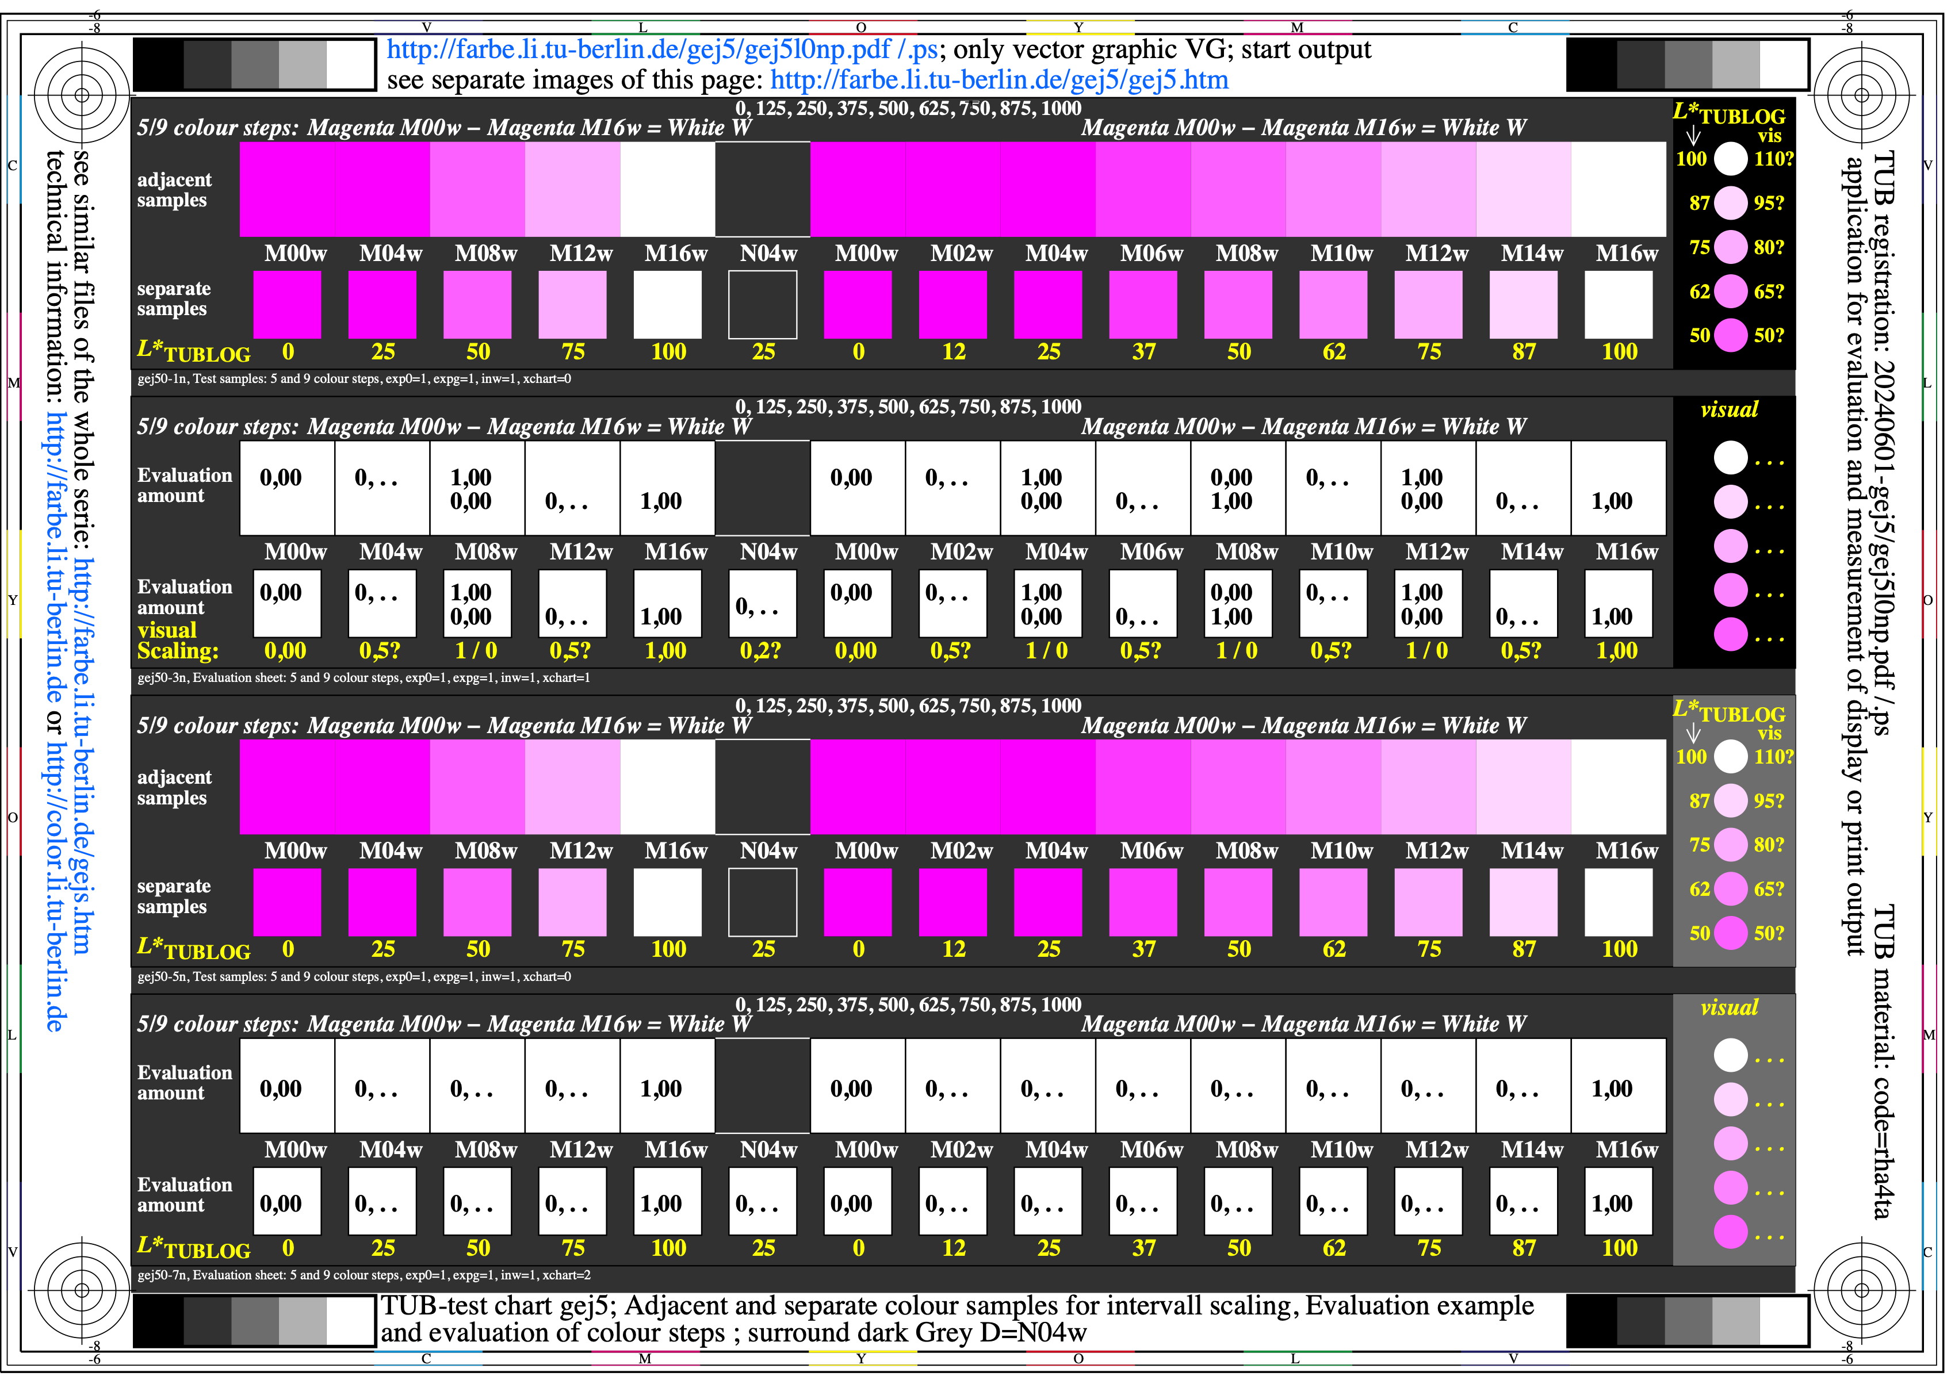Viewport: 1951px width, 1380px height.
Task: Click evaluation box above L* 87 in gej50-7n chart
Action: (x=1524, y=1202)
